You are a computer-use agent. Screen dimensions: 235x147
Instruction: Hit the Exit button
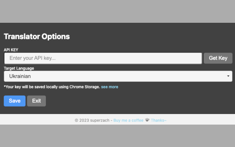point(36,101)
